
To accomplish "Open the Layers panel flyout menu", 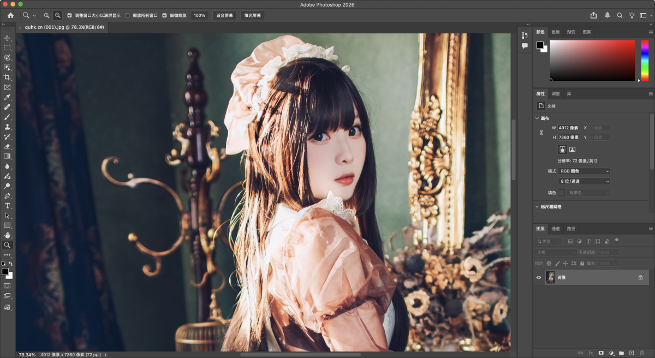I will [651, 229].
